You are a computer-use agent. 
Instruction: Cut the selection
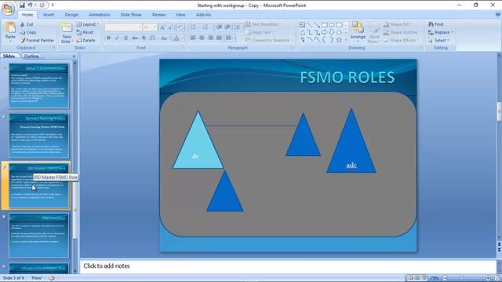coord(27,24)
